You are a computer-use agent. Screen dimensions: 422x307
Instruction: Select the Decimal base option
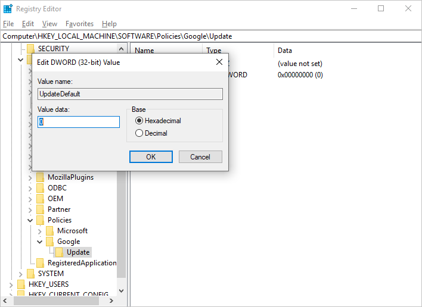[x=139, y=133]
